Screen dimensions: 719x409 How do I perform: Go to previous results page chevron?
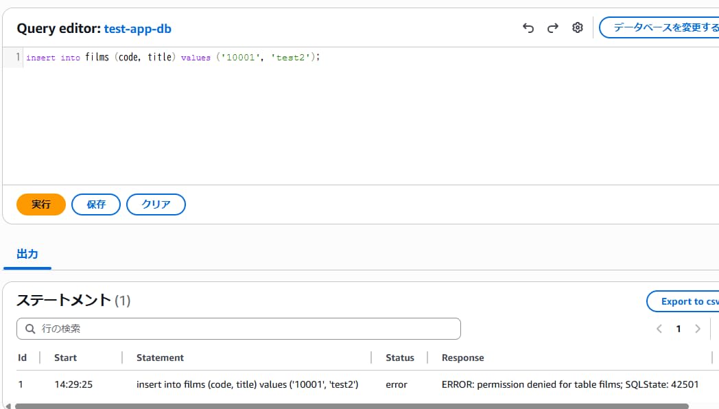coord(659,329)
